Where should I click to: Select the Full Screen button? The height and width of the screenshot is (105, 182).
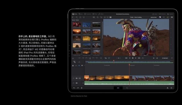[162, 14]
